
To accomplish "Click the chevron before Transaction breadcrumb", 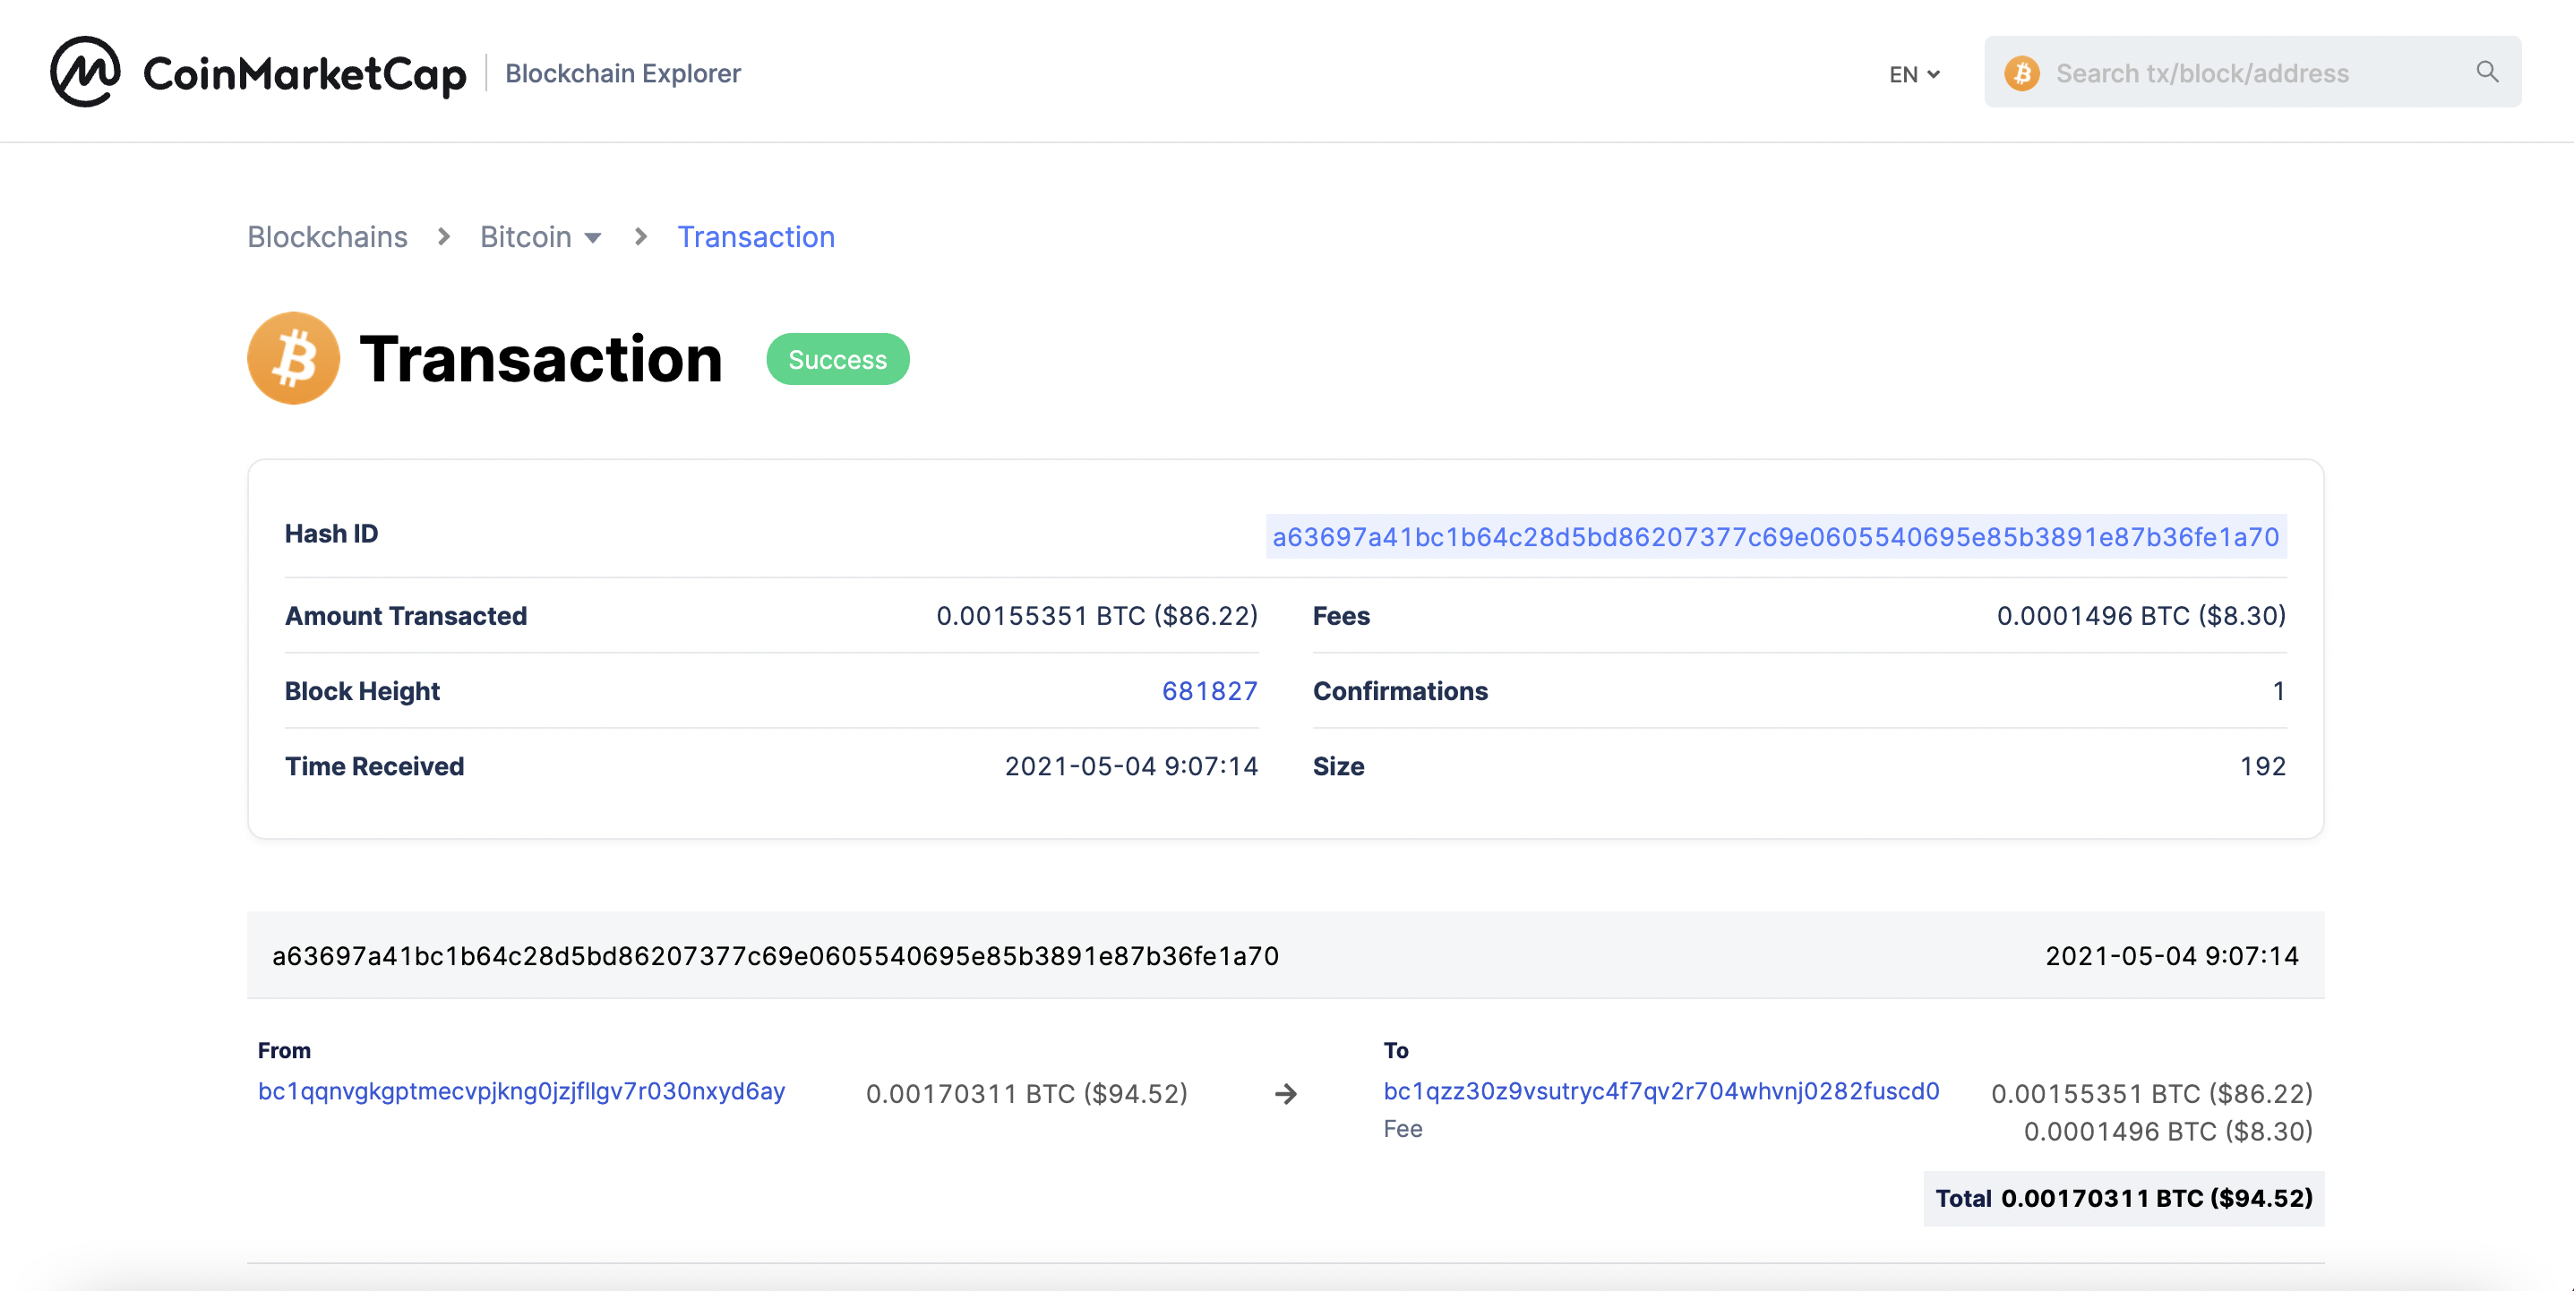I will tap(640, 237).
